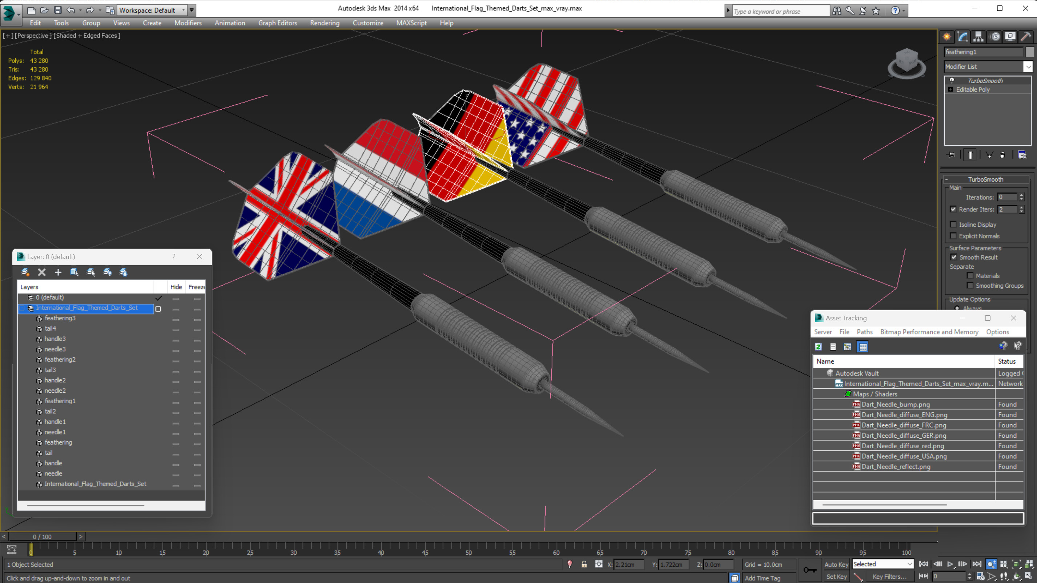Enable Separate by Smoothing Groups checkbox
The width and height of the screenshot is (1037, 583).
coord(970,285)
